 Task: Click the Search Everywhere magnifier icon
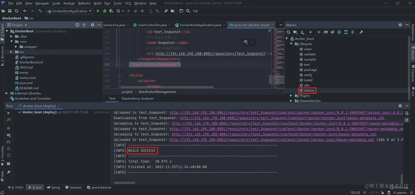[x=188, y=11]
